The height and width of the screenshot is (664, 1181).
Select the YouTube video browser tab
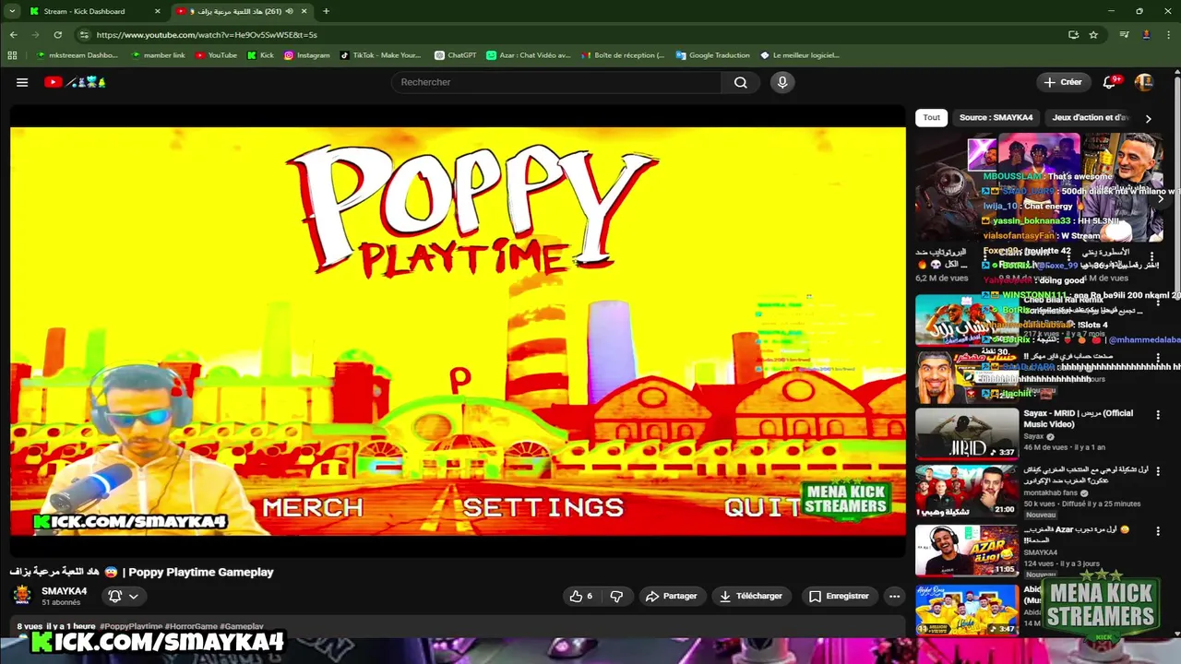coord(242,11)
